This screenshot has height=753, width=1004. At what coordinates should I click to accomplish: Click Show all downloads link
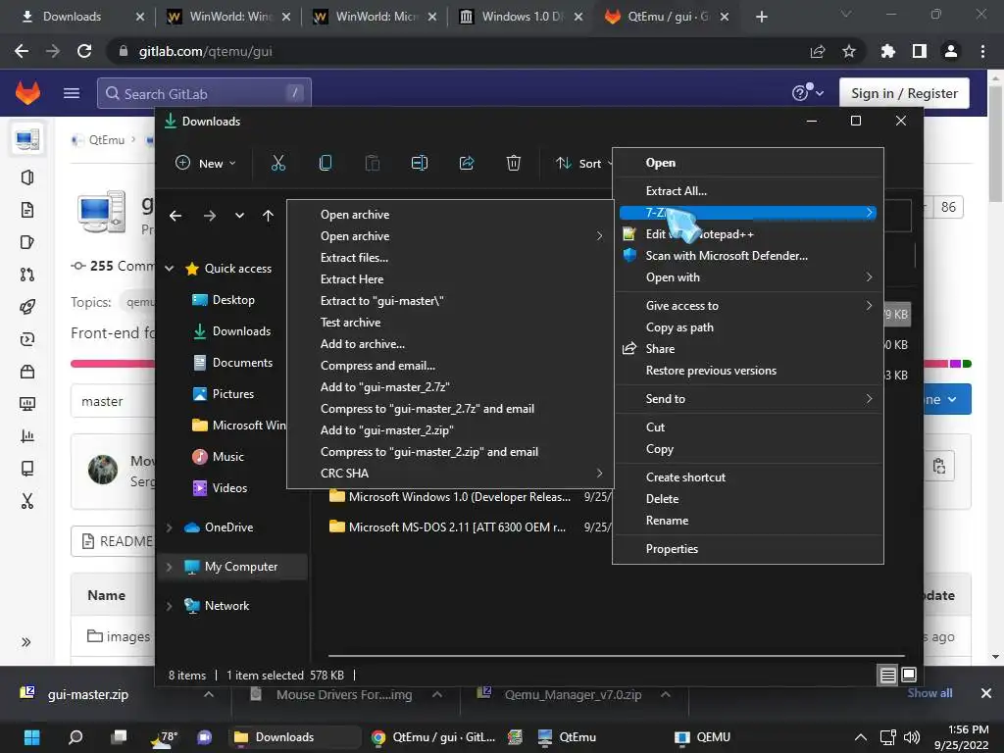[x=929, y=693]
